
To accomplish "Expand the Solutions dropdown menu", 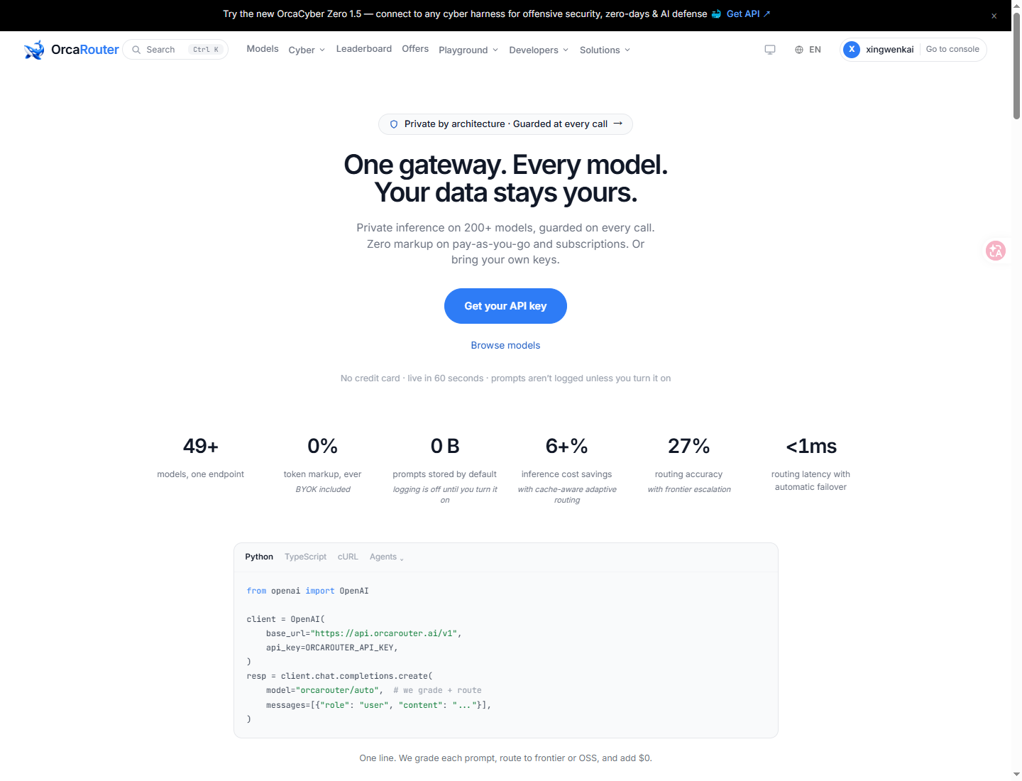I will click(605, 50).
